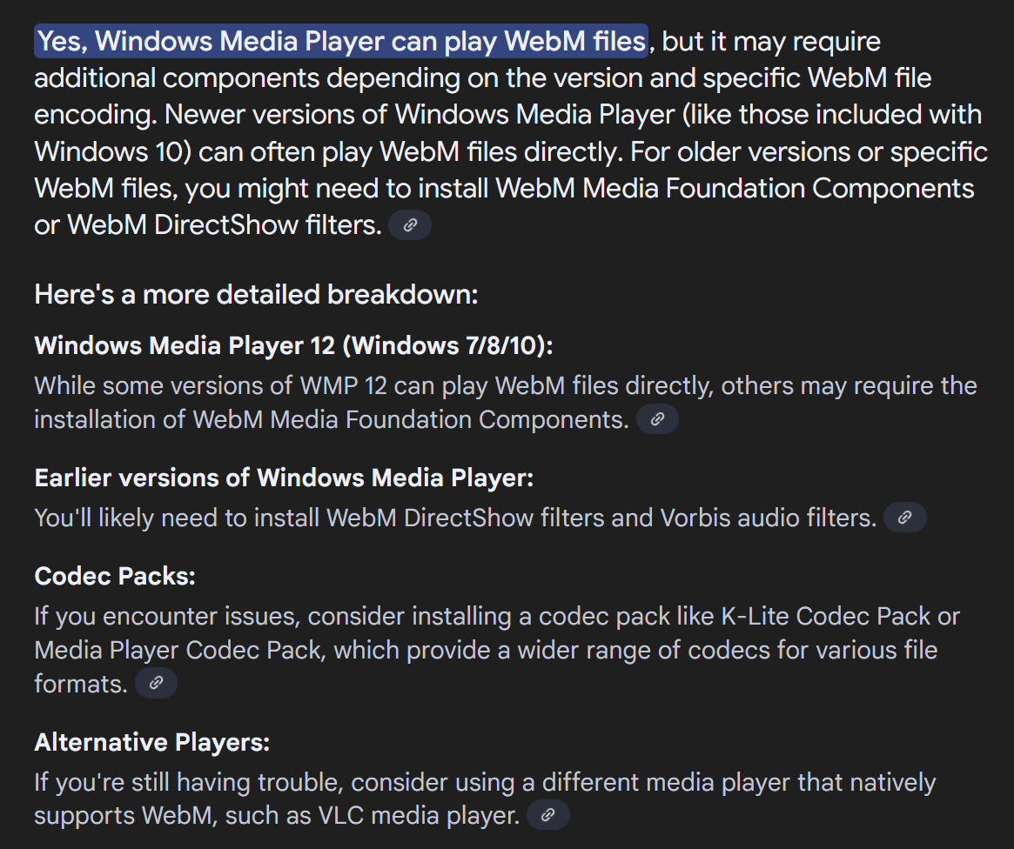The width and height of the screenshot is (1014, 849).
Task: Click the 'Windows Media Player 12 (Windows 7/8/10):' heading
Action: 293,345
